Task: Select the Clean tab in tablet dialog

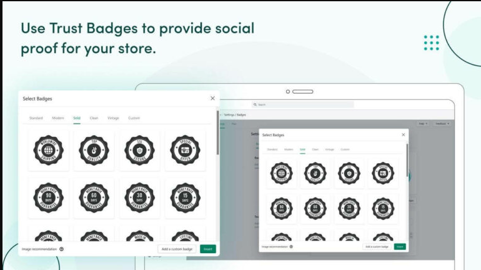Action: click(315, 149)
